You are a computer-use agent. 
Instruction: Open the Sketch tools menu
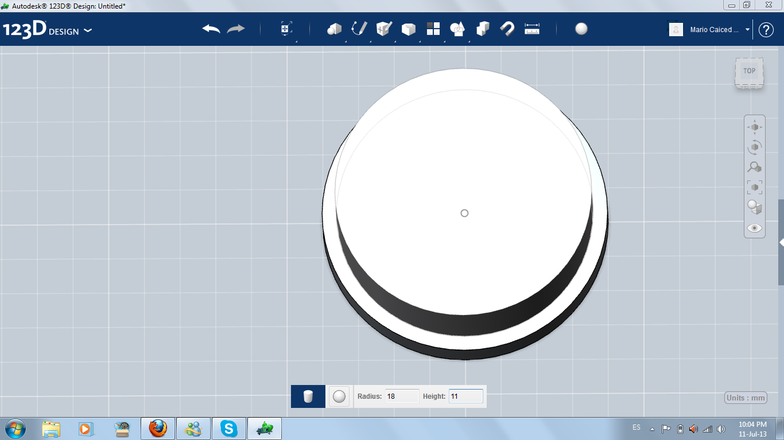(x=359, y=29)
